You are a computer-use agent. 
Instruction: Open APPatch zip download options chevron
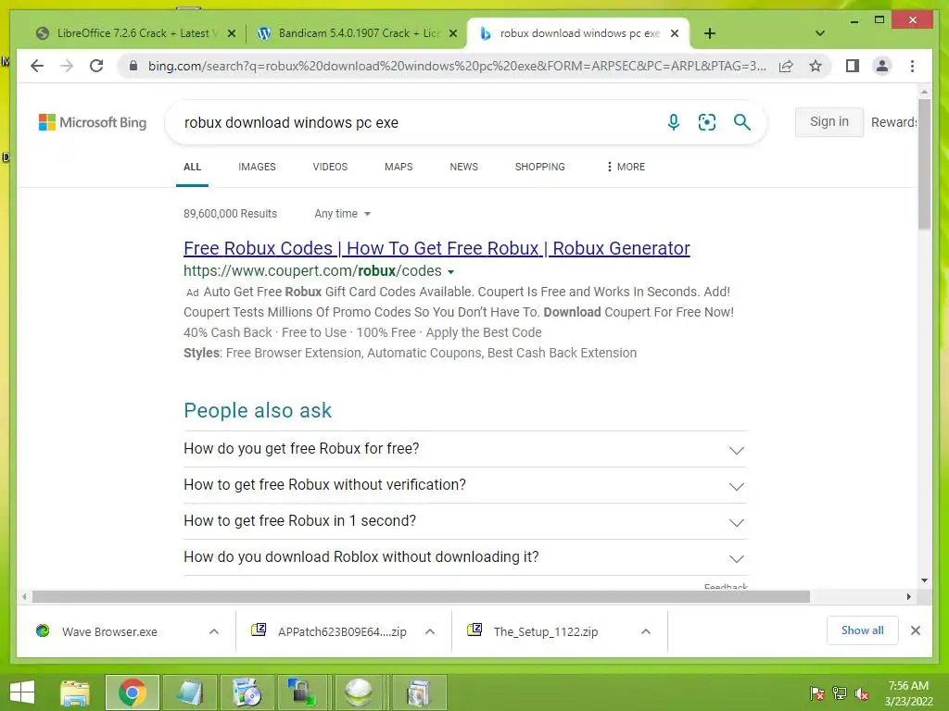(430, 631)
